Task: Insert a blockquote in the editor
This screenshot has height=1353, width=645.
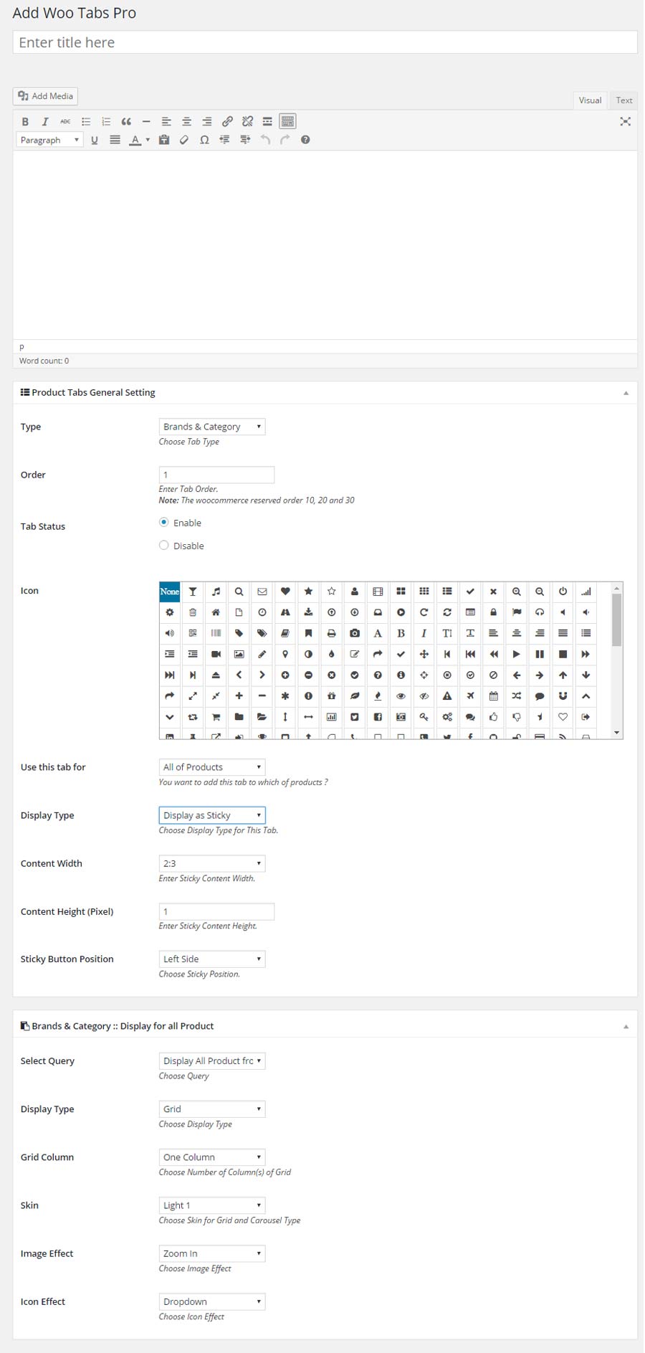Action: 126,121
